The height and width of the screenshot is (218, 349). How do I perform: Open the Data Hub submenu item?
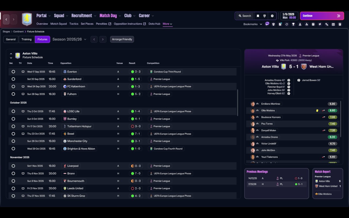[x=154, y=24]
